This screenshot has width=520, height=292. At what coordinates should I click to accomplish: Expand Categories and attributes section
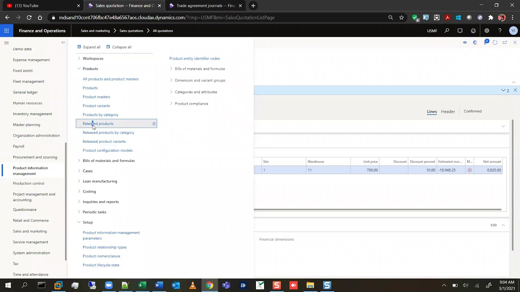[x=171, y=92]
